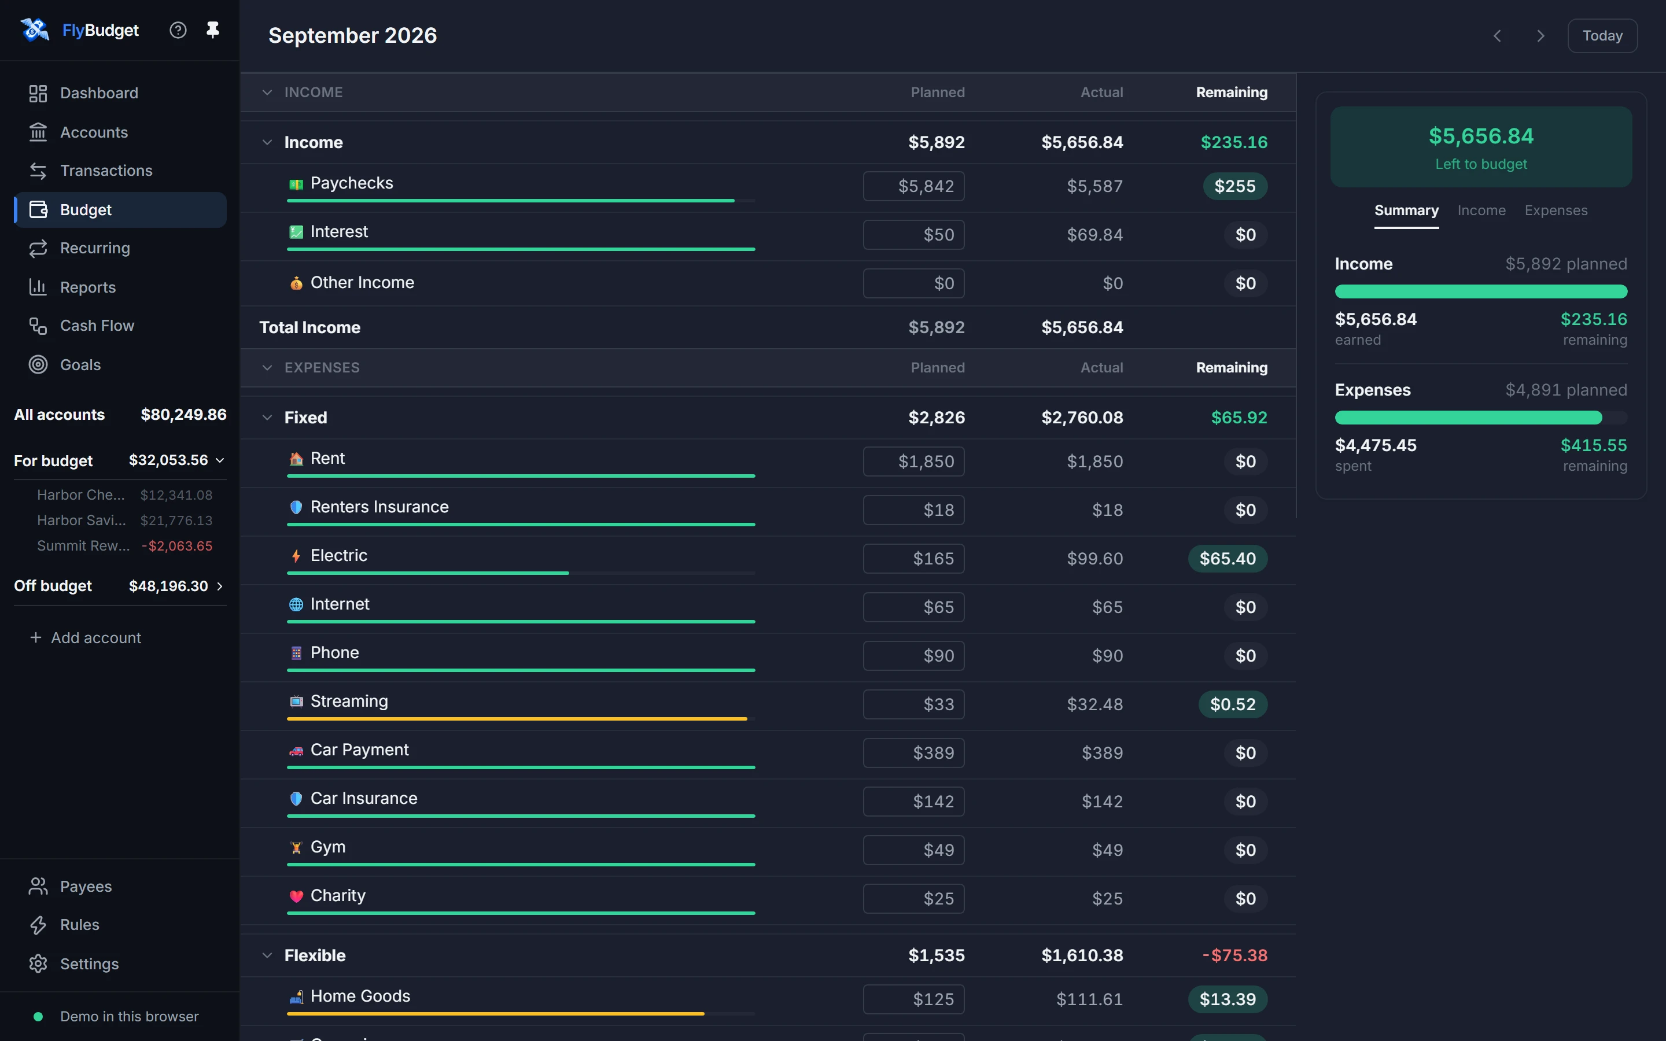Expand the Off budget accounts chevron
Image resolution: width=1666 pixels, height=1041 pixels.
coord(220,586)
